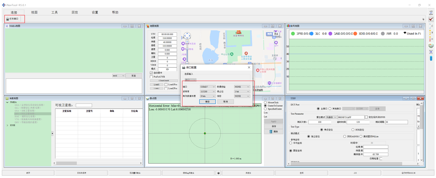Click the 打开串口 toolbar button

[x=12, y=19]
